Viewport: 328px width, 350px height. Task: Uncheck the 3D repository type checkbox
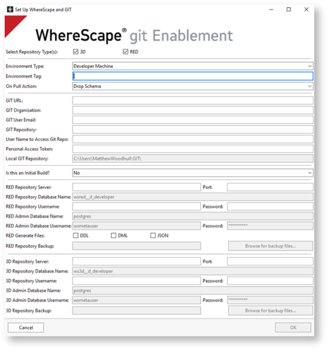tap(76, 52)
